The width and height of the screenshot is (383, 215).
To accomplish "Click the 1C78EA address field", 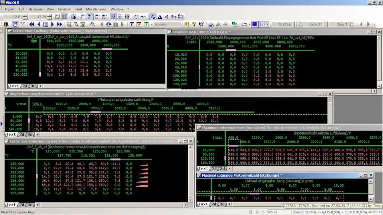I will tap(284, 24).
